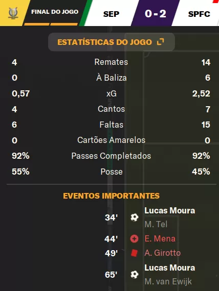Click the Final do Jogo status label

pos(55,12)
